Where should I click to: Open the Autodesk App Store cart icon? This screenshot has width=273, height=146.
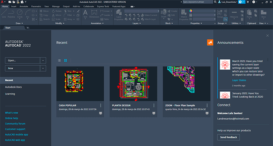click(x=248, y=2)
